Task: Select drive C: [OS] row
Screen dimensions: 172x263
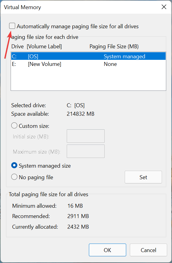Action: tap(89, 56)
